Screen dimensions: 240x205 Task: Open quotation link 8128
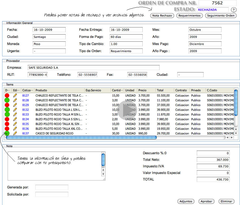pyautogui.click(x=26, y=100)
